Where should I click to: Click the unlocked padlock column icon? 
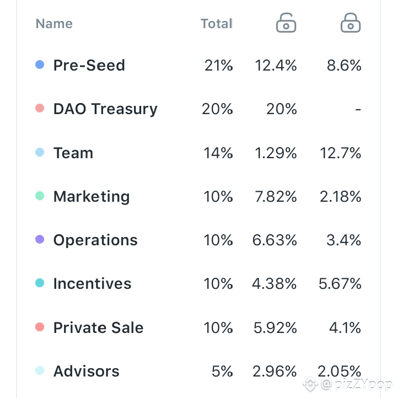[x=286, y=24]
